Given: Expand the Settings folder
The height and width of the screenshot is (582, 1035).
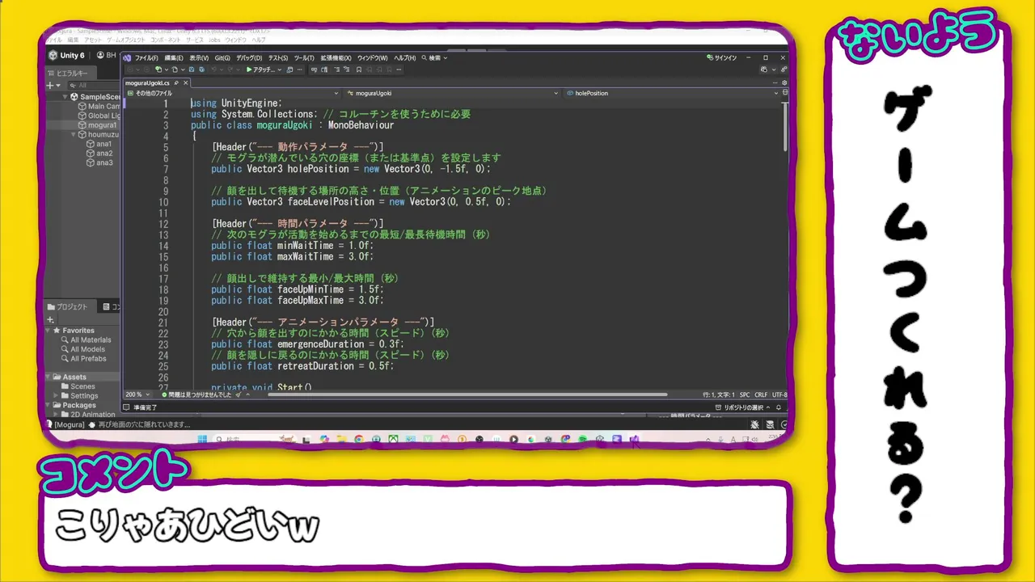Looking at the screenshot, I should click(56, 396).
